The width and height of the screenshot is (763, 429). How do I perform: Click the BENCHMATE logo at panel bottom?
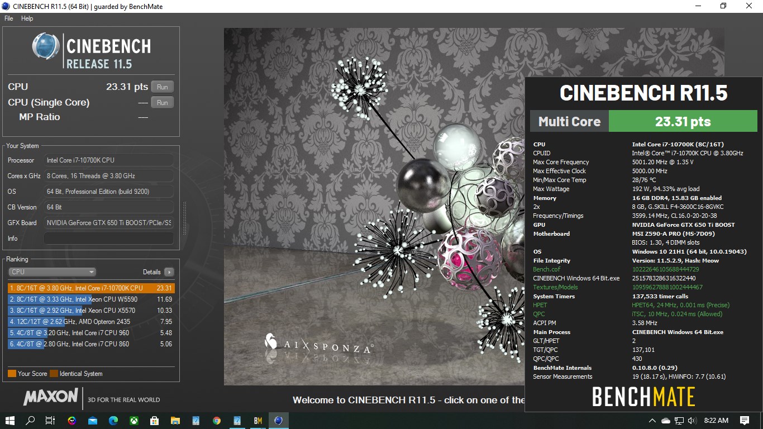pyautogui.click(x=643, y=397)
